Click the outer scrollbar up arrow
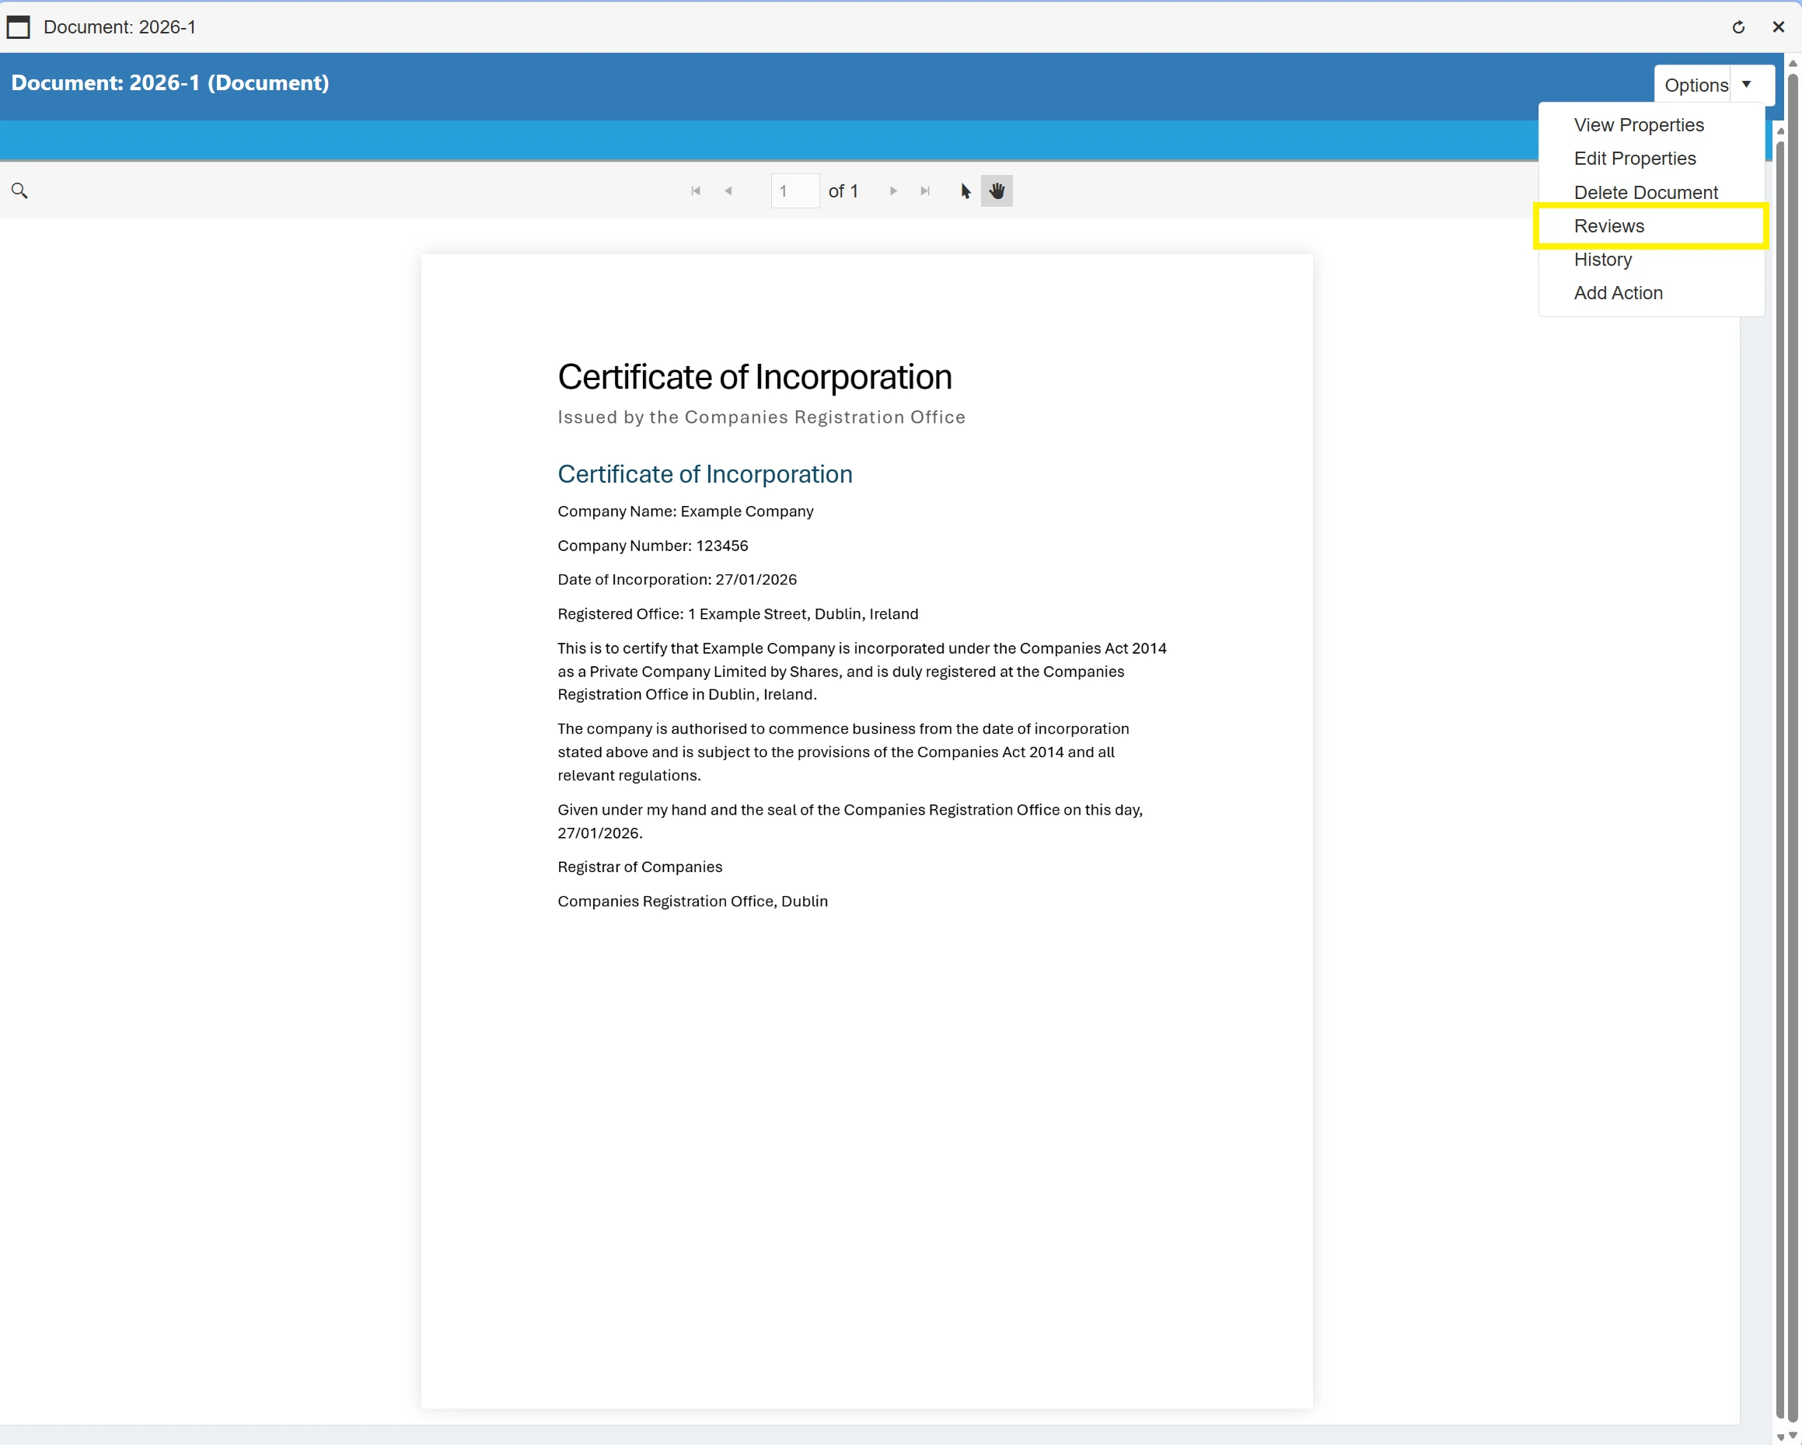The width and height of the screenshot is (1802, 1445). 1793,63
